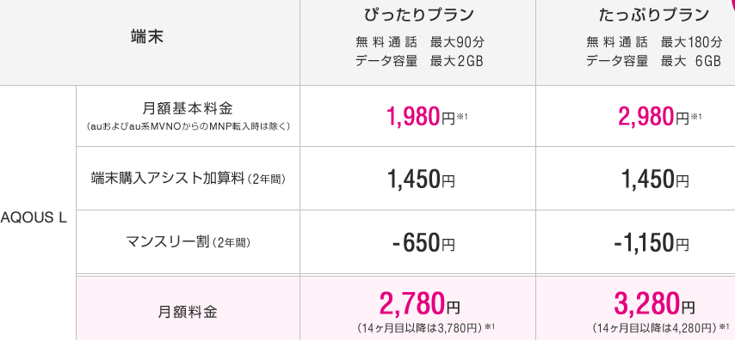Viewport: 735px width, 341px height.
Task: Click 1,450円 under ぴったりプラン
Action: tap(421, 180)
